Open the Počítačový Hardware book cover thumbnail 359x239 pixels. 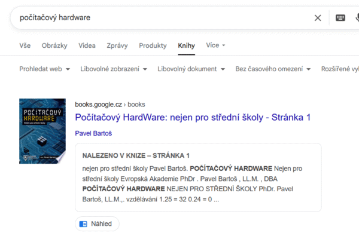pos(42,131)
